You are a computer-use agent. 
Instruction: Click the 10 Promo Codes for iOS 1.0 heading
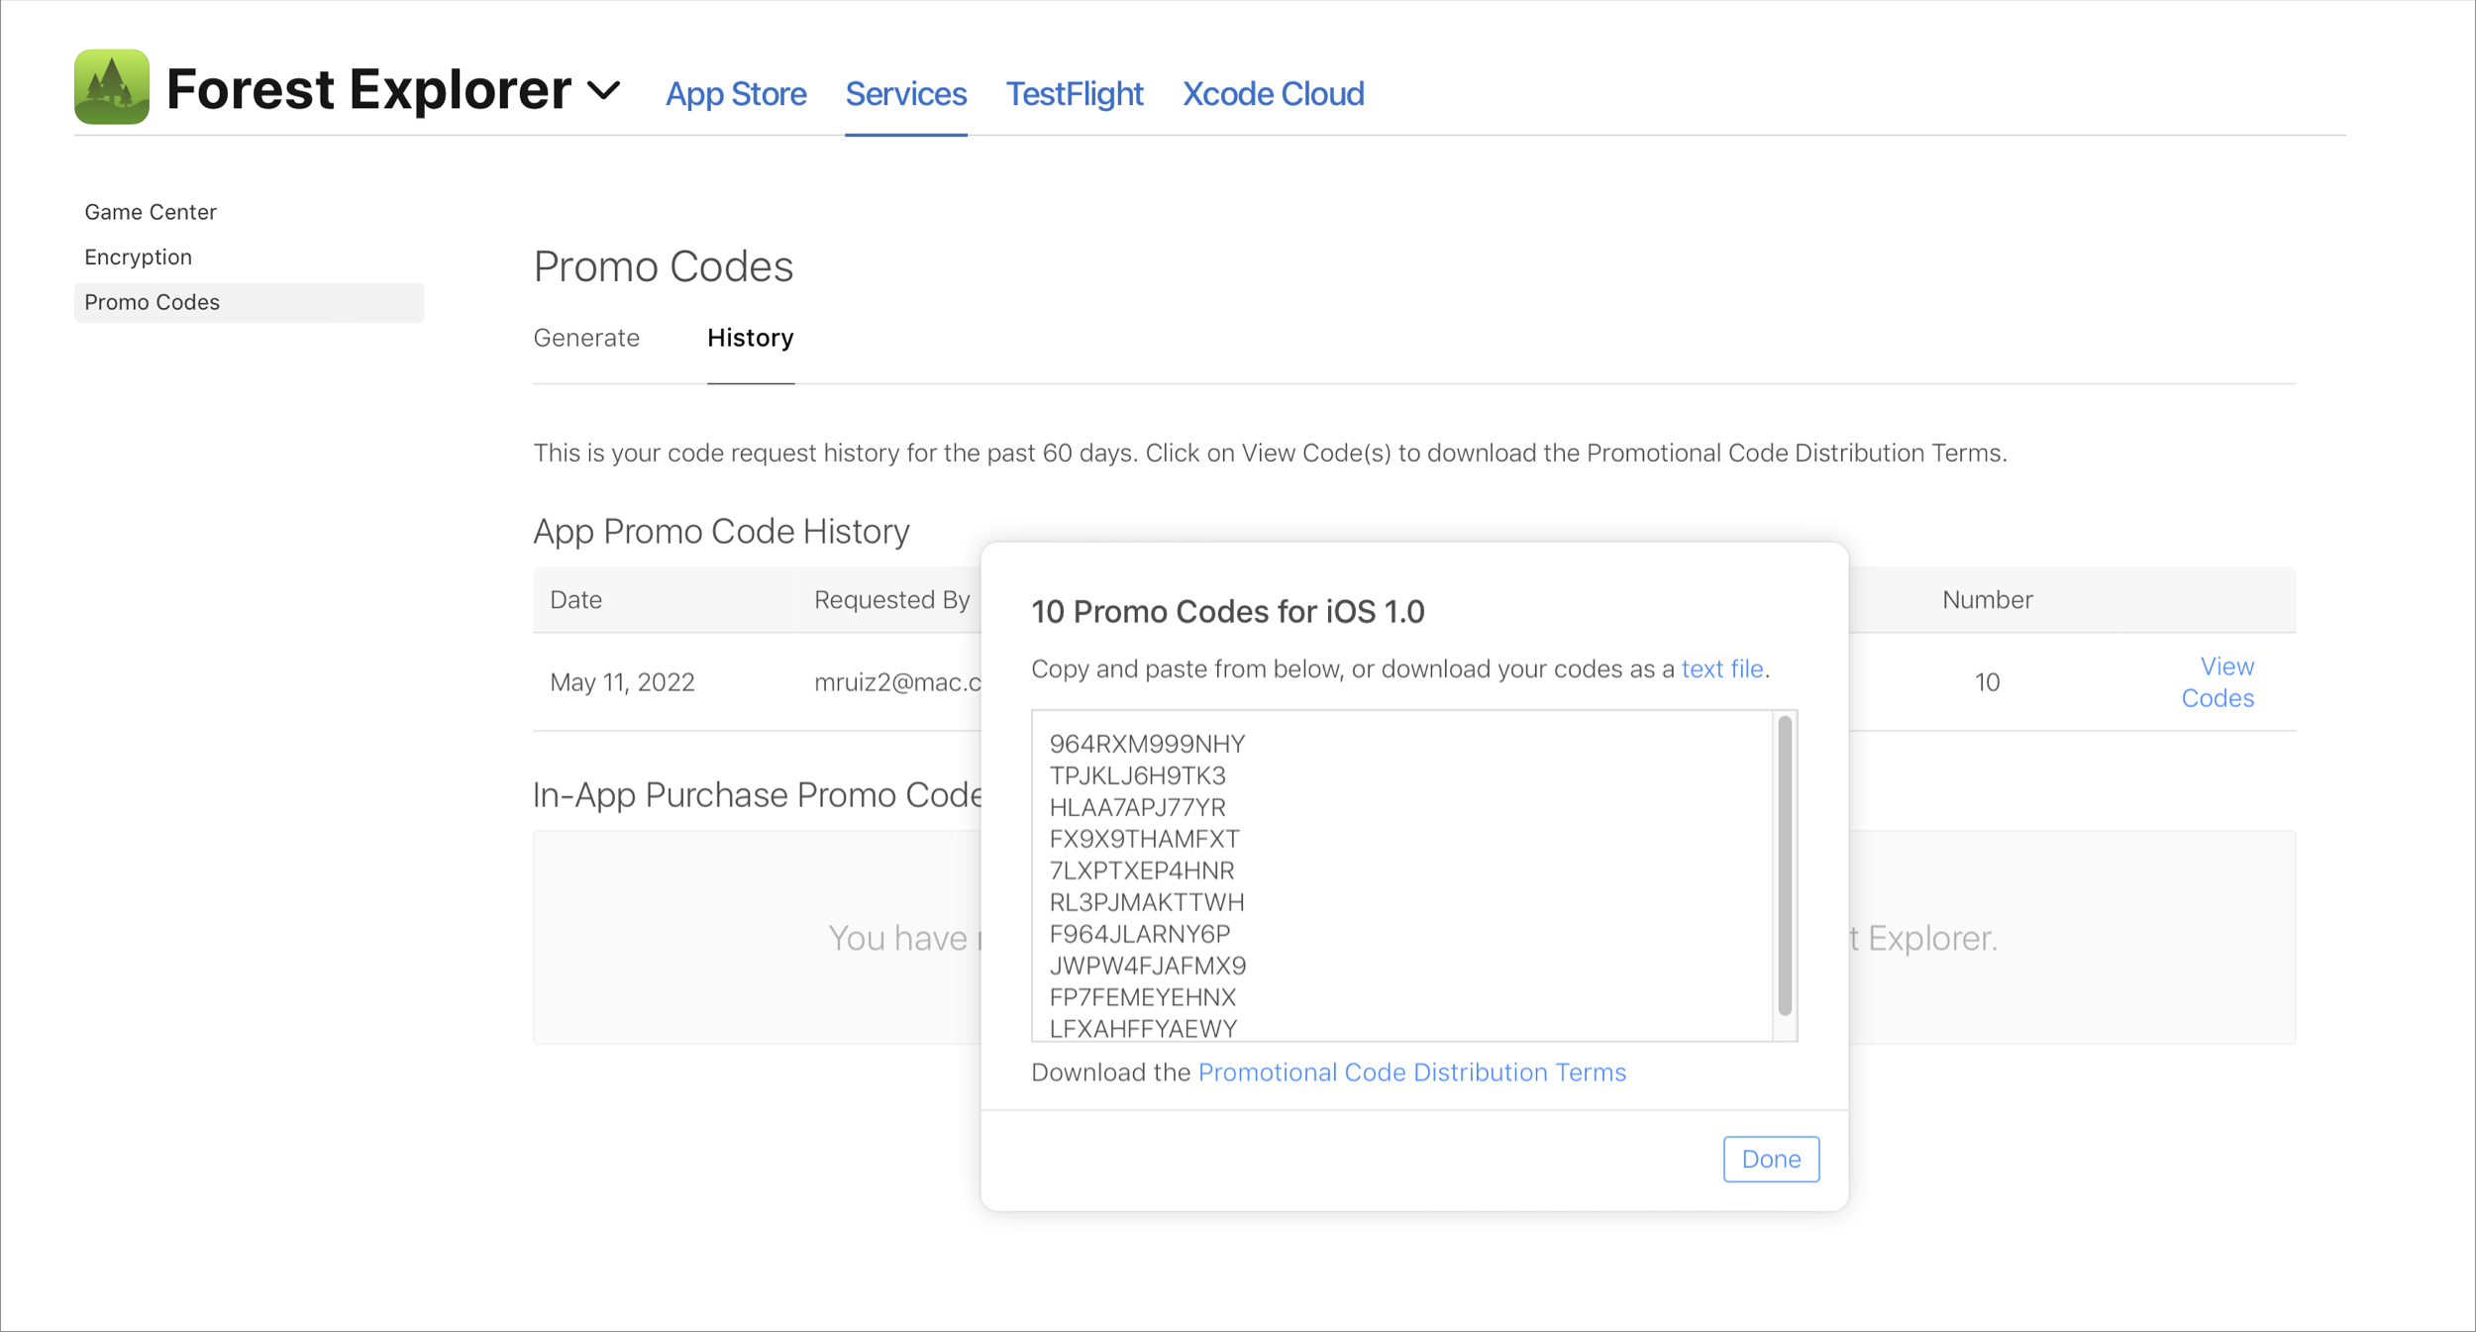coord(1228,612)
